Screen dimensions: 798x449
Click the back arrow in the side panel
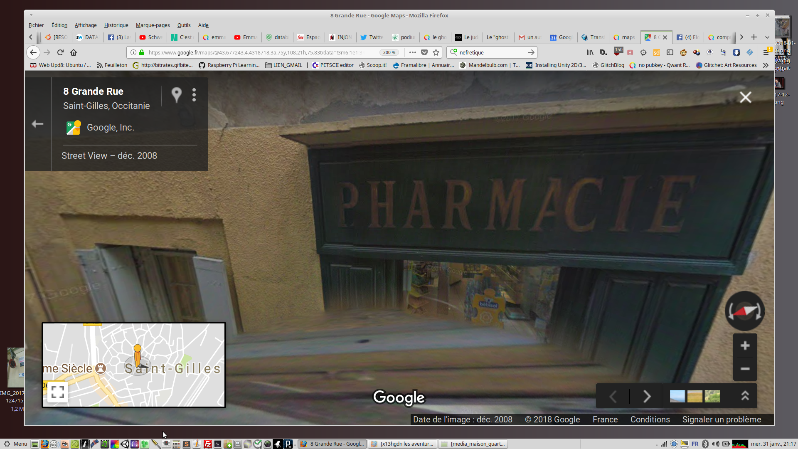[x=37, y=124]
